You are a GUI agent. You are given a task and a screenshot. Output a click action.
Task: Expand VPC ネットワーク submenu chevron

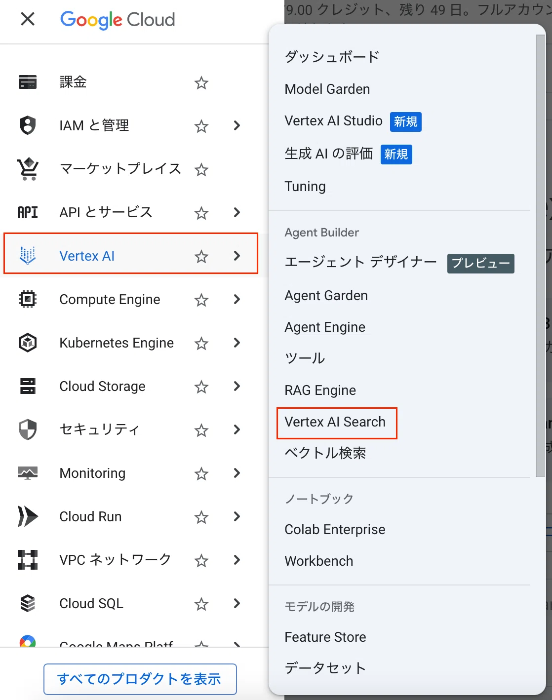pos(237,560)
